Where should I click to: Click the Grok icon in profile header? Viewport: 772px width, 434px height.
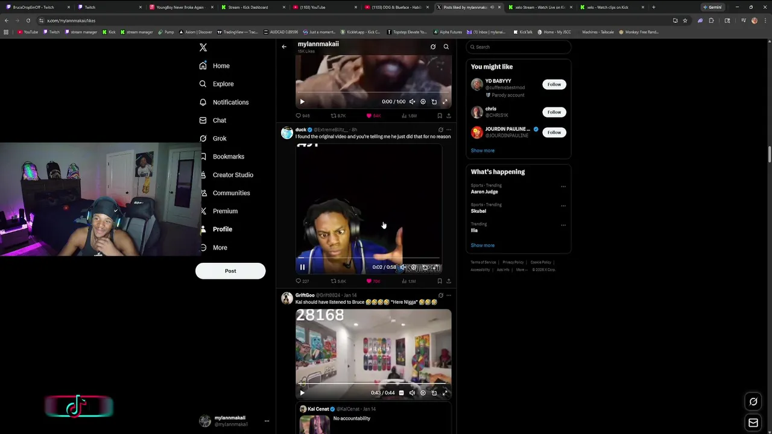tap(433, 46)
